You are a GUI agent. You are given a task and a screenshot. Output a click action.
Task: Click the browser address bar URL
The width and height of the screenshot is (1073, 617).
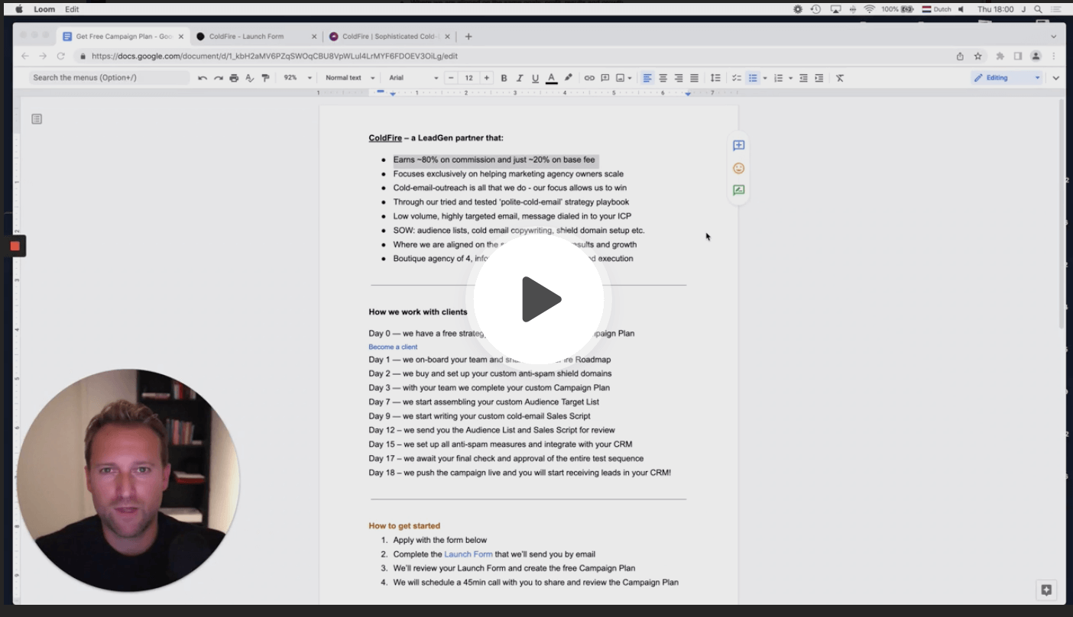tap(274, 56)
